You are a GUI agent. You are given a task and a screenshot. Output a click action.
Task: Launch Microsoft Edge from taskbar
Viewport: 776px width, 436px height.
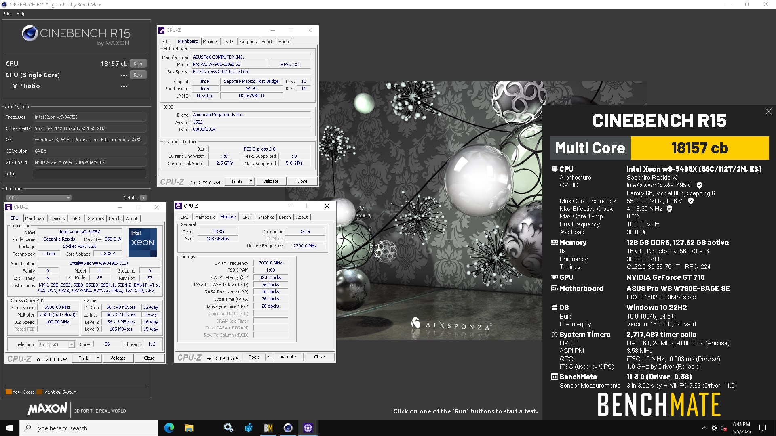click(x=169, y=428)
